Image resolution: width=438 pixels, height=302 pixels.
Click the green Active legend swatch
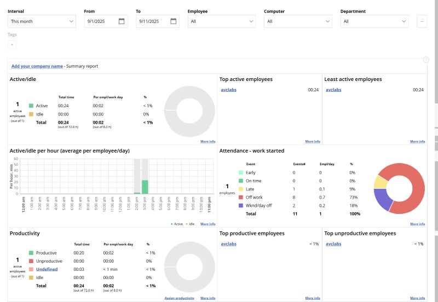click(x=31, y=106)
